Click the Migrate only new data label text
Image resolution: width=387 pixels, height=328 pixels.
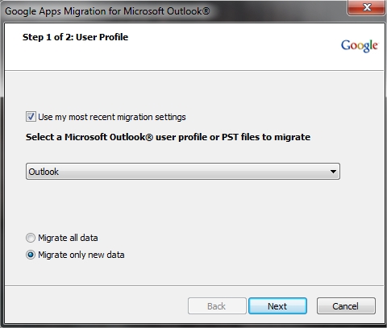(81, 255)
